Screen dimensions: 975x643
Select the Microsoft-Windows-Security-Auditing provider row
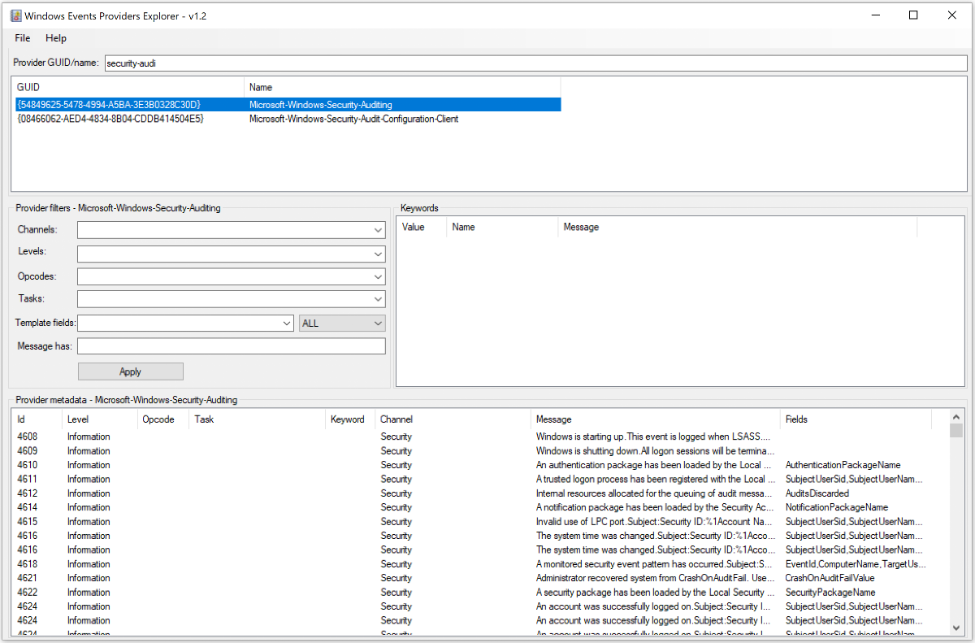(288, 105)
